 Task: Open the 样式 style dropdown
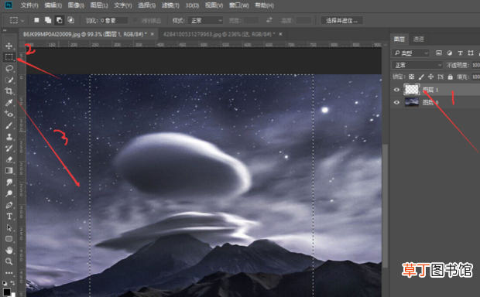click(x=205, y=20)
